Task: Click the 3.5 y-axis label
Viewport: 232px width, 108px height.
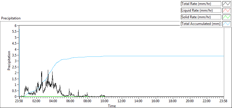Action: click(14, 55)
